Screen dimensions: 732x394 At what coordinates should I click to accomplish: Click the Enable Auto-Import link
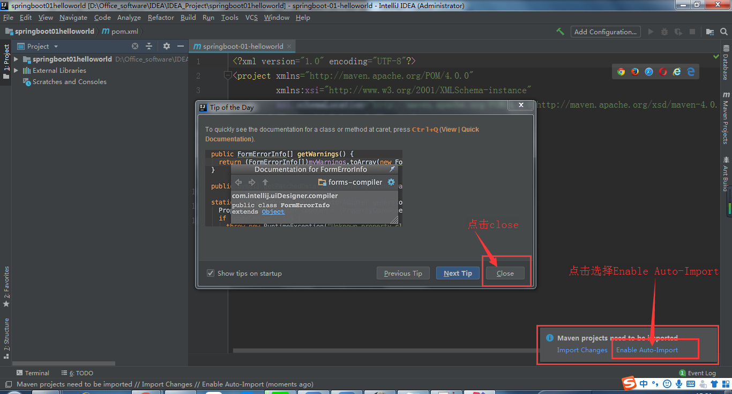[x=647, y=350]
